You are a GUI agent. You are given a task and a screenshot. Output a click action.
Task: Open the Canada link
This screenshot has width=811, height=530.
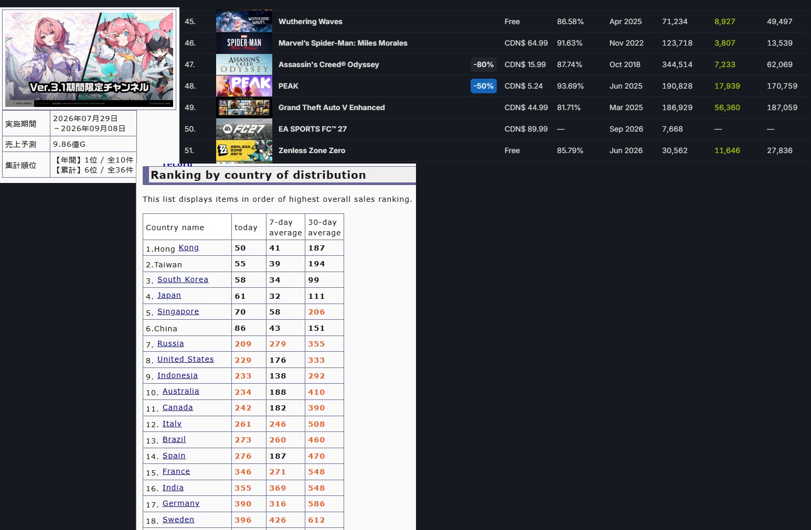pos(177,407)
